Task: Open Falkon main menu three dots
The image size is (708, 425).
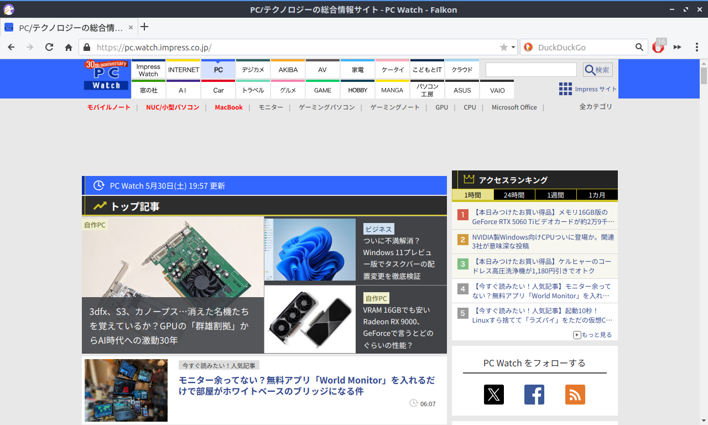Action: (696, 47)
